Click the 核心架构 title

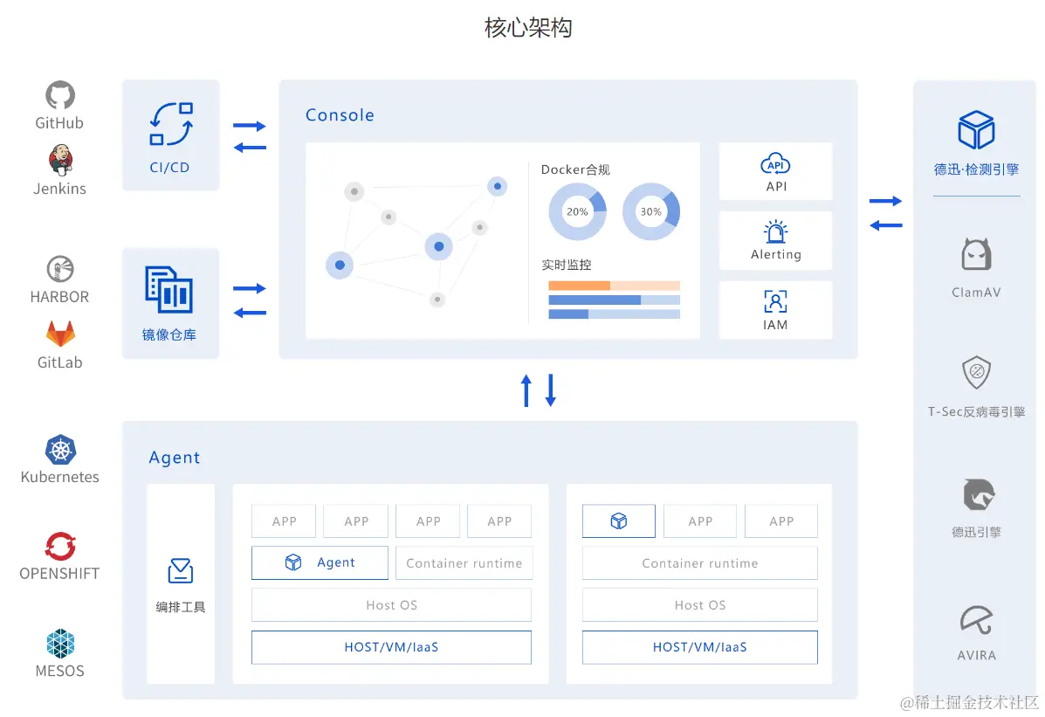[528, 28]
